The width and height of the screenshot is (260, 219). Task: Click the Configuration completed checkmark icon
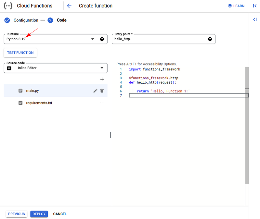[7, 20]
